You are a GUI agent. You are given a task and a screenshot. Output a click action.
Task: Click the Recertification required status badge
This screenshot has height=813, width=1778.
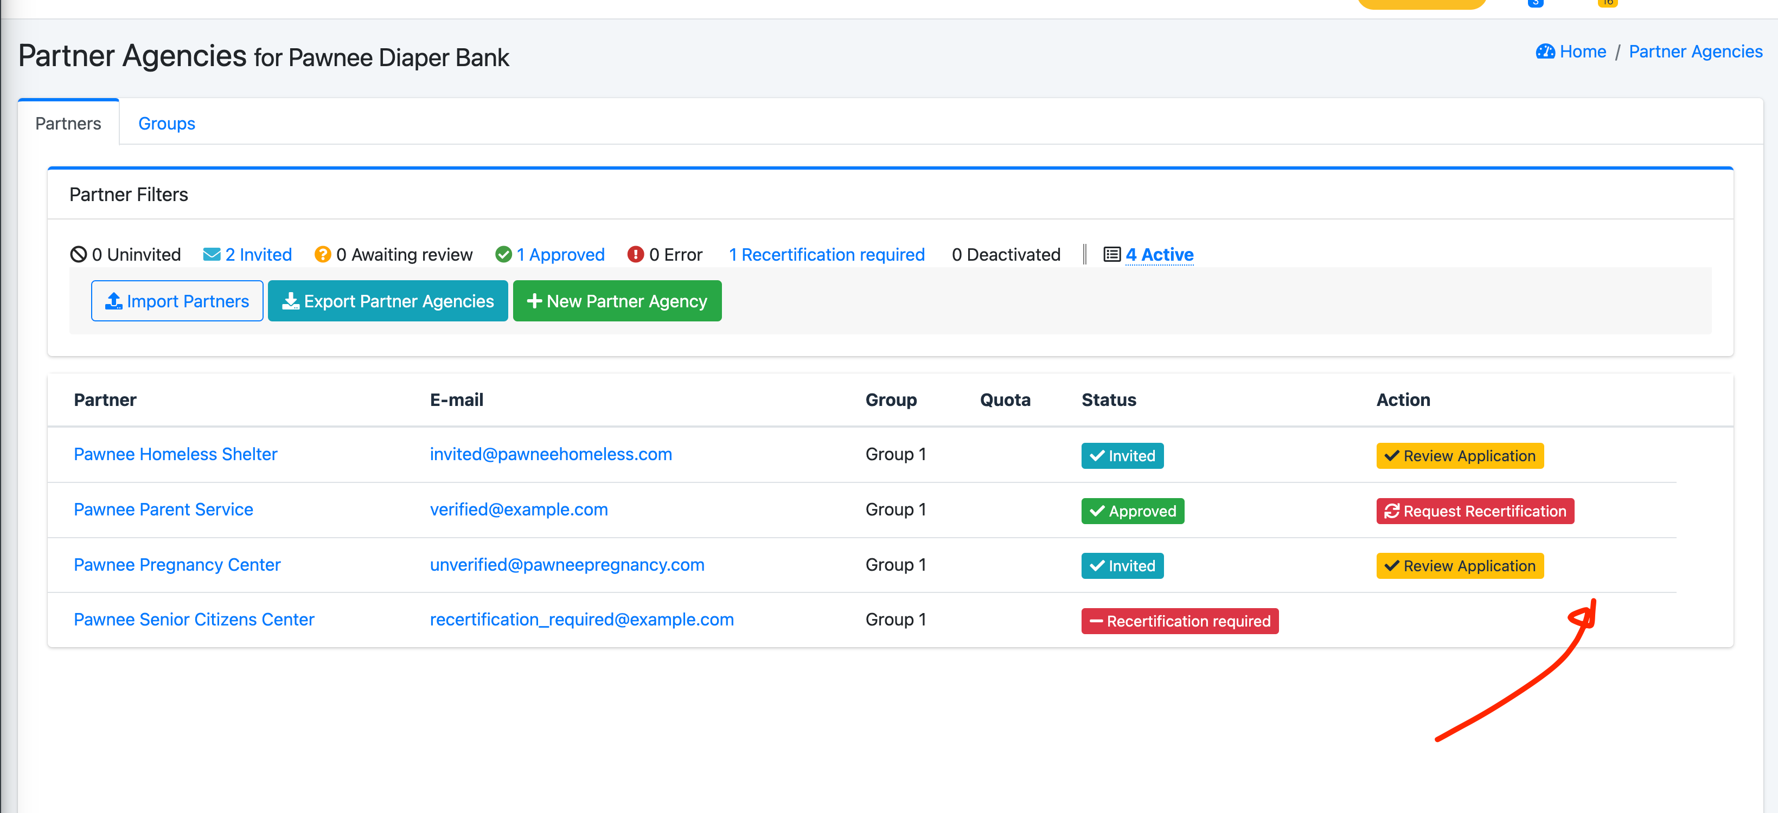coord(1179,621)
